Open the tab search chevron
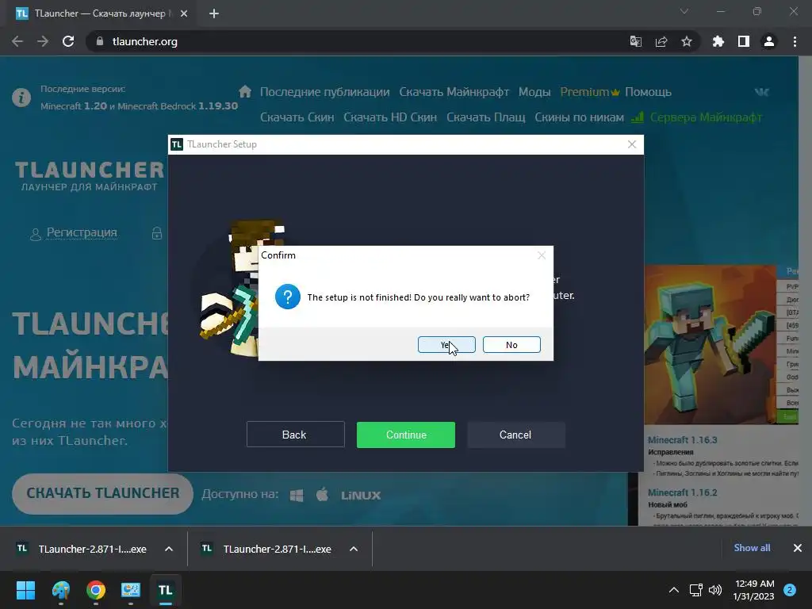 tap(684, 11)
